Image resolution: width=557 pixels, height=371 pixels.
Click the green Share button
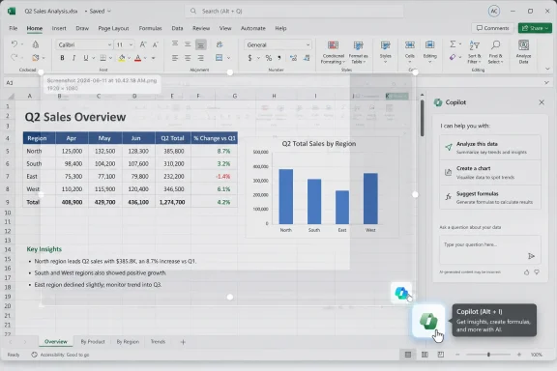pyautogui.click(x=535, y=28)
